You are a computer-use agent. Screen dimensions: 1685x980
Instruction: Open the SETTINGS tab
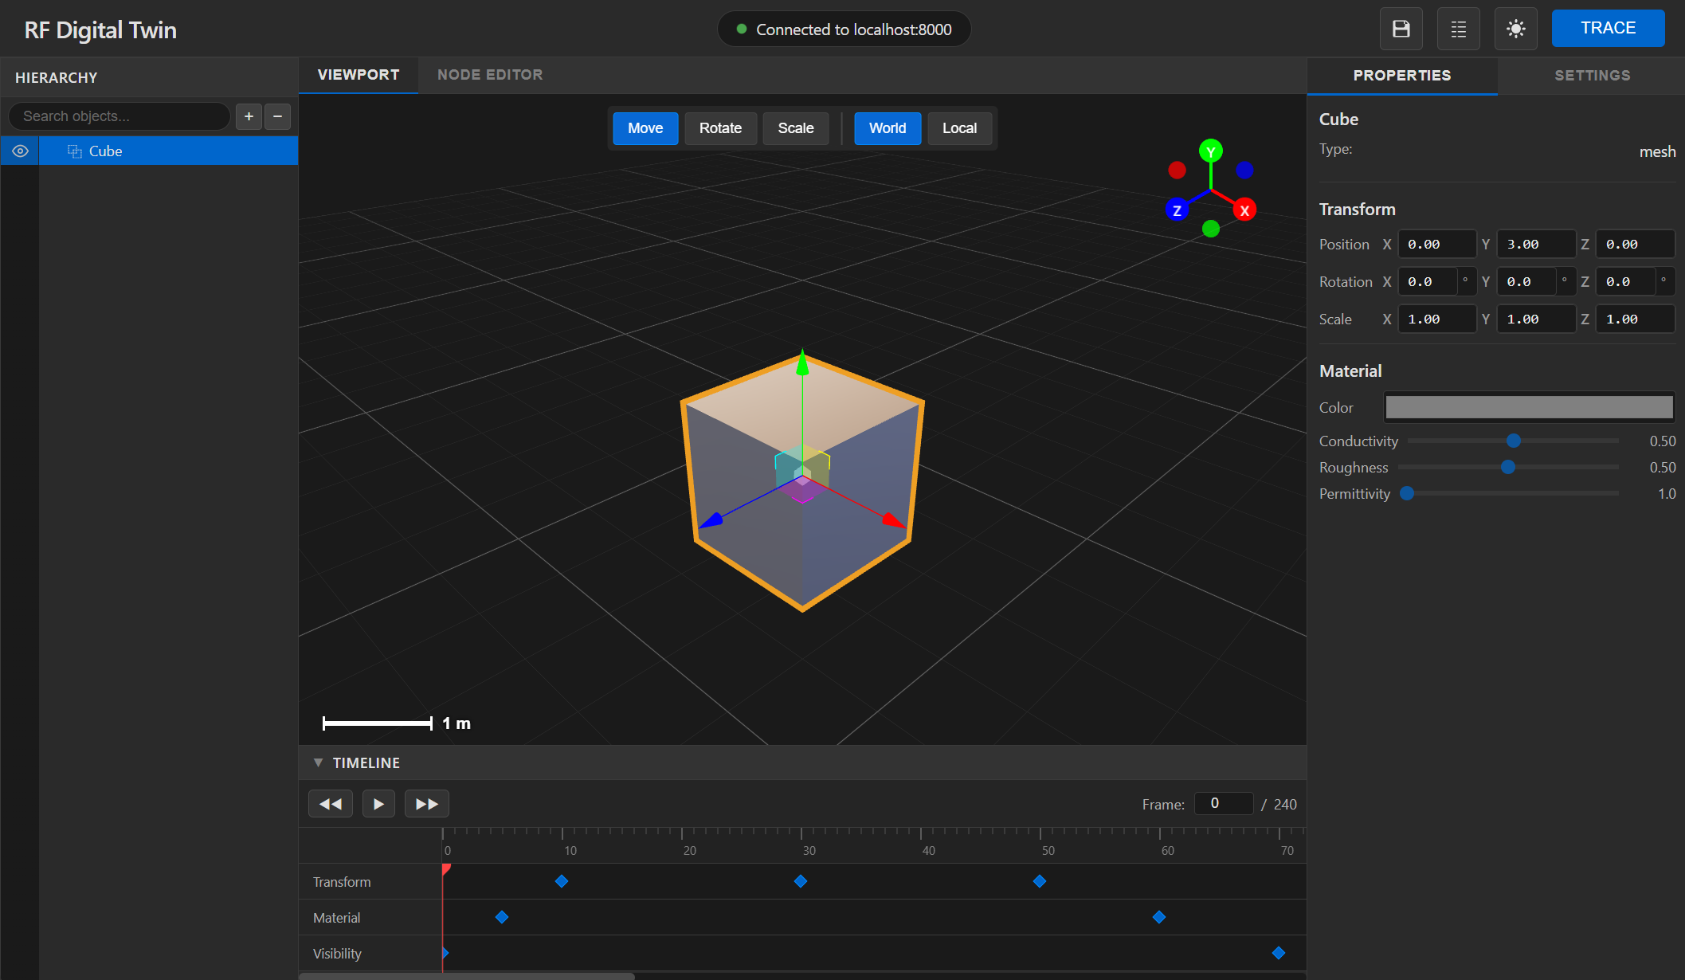pos(1591,75)
